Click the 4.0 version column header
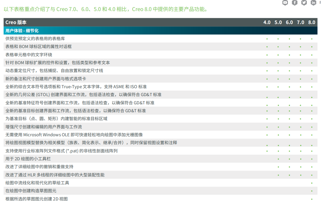Viewport: 321px width, 203px height. (267, 22)
